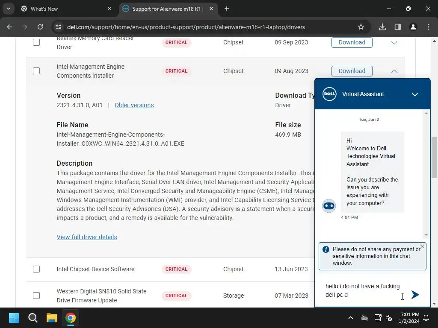Click the 469.9 MB file size
The image size is (438, 328).
click(288, 135)
